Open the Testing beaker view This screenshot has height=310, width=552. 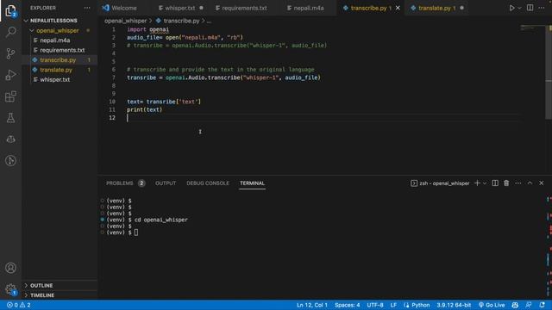[10, 118]
